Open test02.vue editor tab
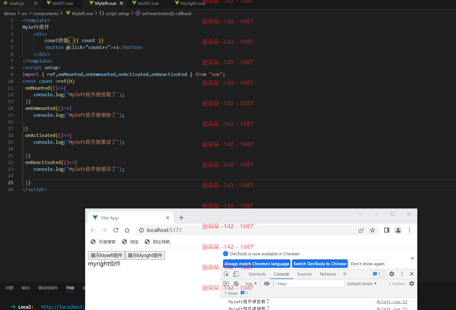The width and height of the screenshot is (456, 310). click(148, 3)
